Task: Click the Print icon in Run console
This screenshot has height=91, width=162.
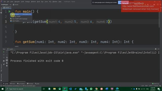Action: (x=7, y=63)
